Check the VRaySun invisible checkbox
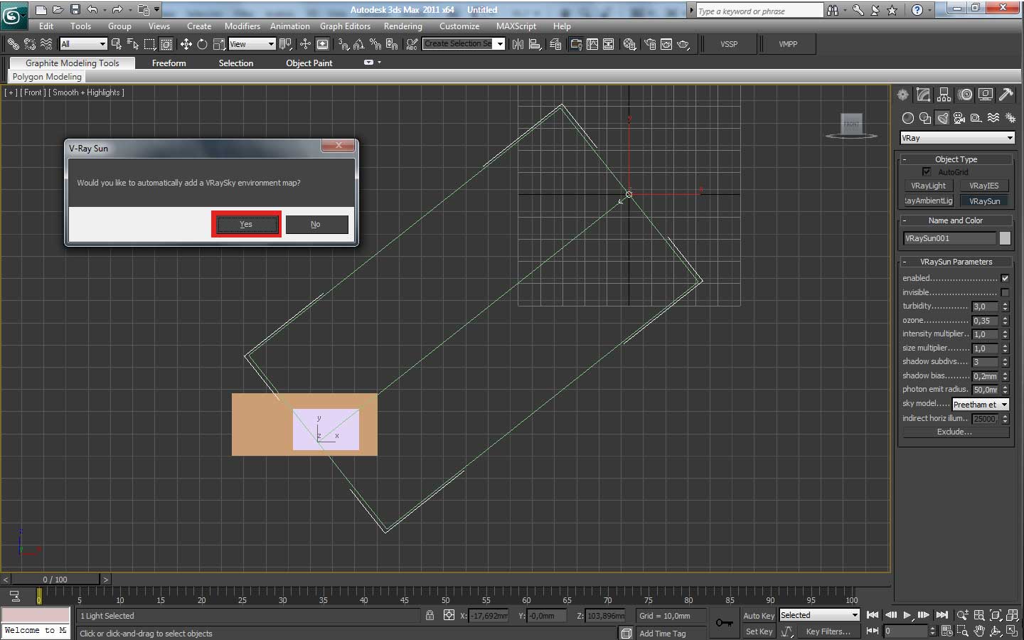This screenshot has height=640, width=1024. point(1005,292)
